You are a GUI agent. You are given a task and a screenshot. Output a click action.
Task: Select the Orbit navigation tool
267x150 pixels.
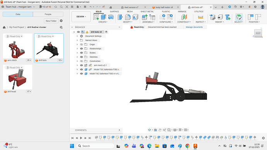click(149, 130)
